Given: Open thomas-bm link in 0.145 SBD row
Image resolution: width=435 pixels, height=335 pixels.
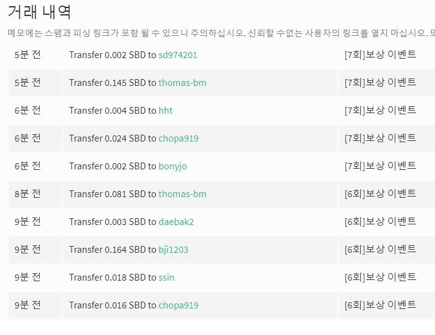Looking at the screenshot, I should (182, 83).
